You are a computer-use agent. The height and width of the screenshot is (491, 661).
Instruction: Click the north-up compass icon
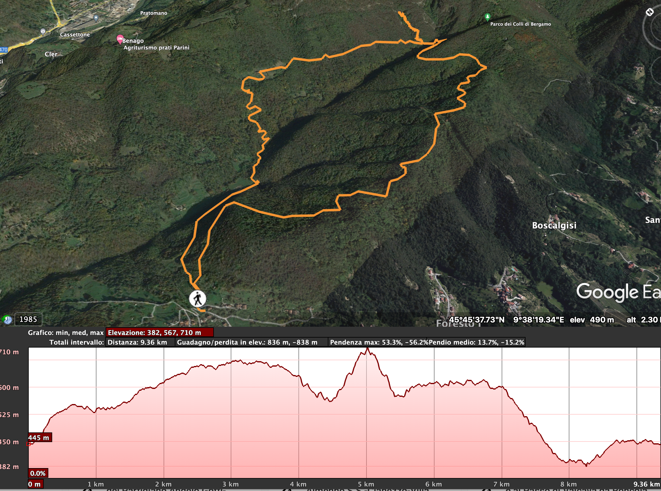(x=650, y=12)
